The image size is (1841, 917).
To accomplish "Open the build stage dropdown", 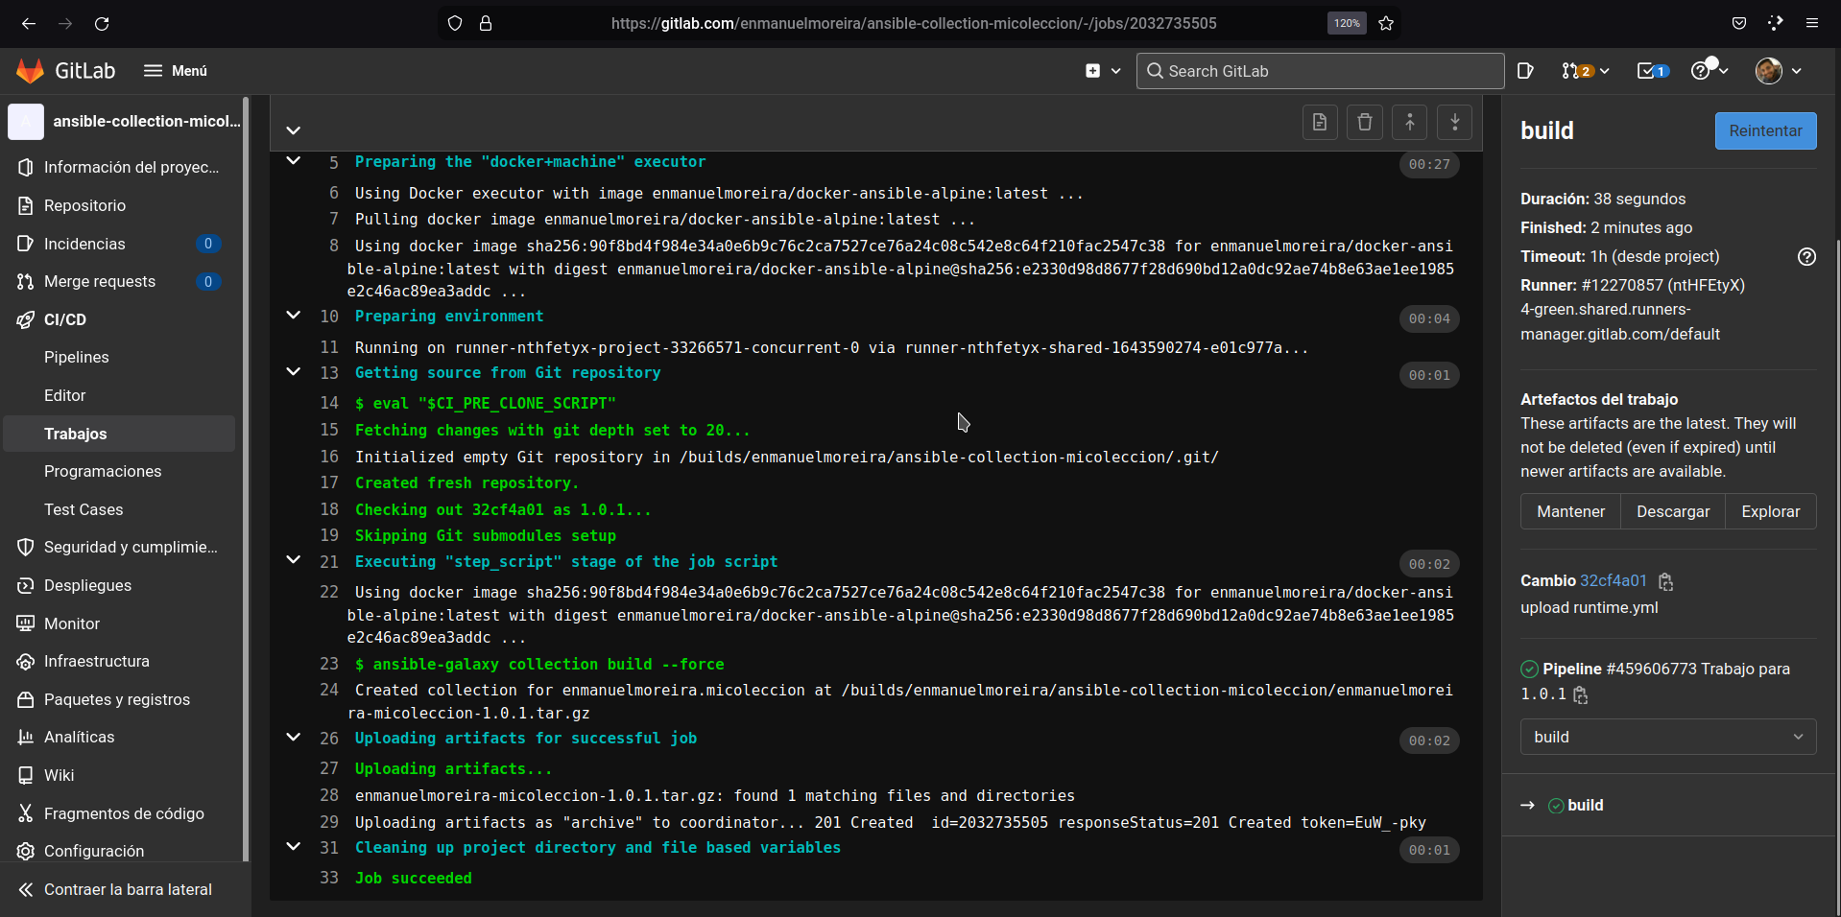I will (x=1668, y=737).
